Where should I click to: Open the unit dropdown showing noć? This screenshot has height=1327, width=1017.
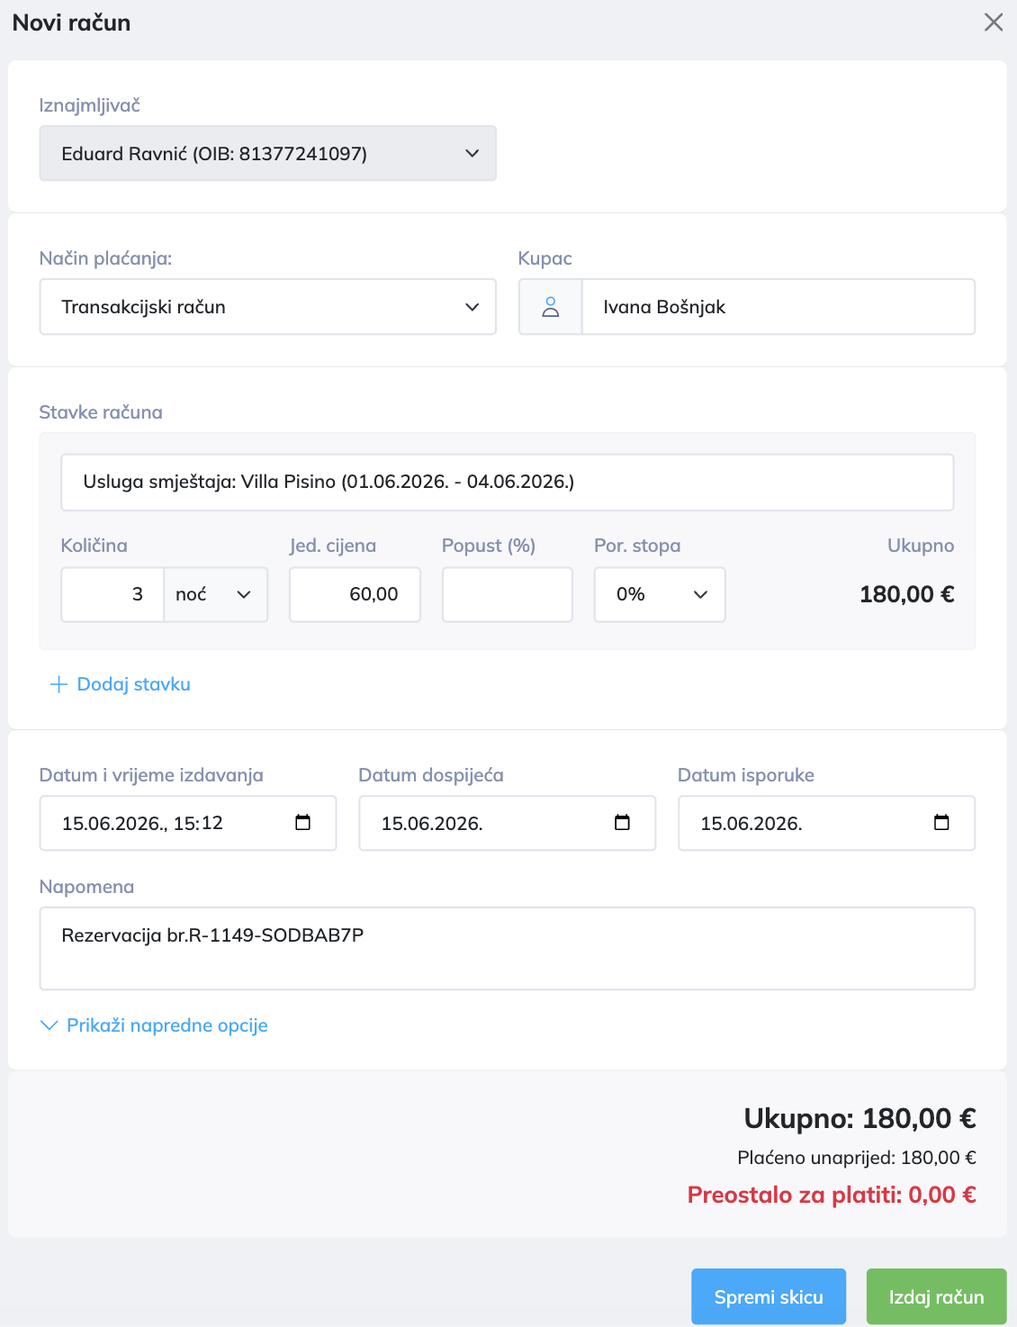pos(216,594)
